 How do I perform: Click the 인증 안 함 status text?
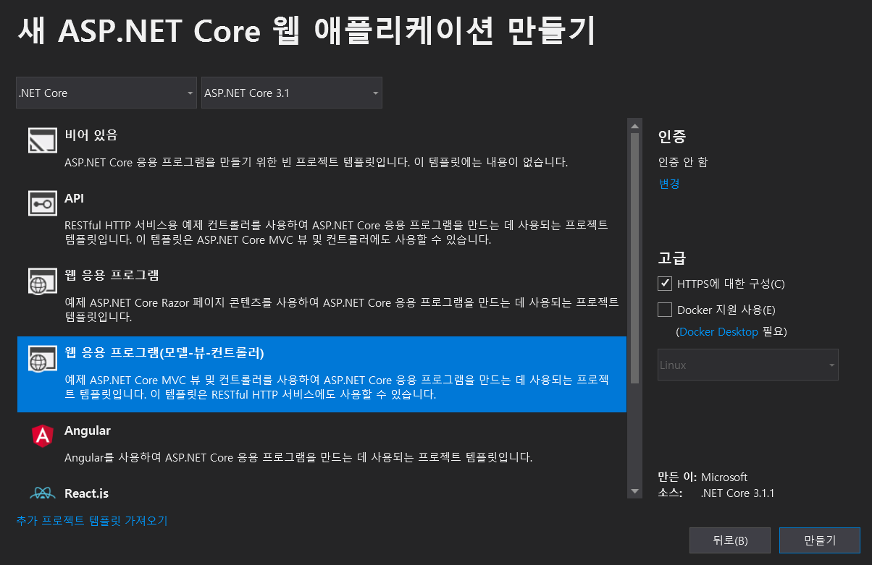tap(683, 161)
